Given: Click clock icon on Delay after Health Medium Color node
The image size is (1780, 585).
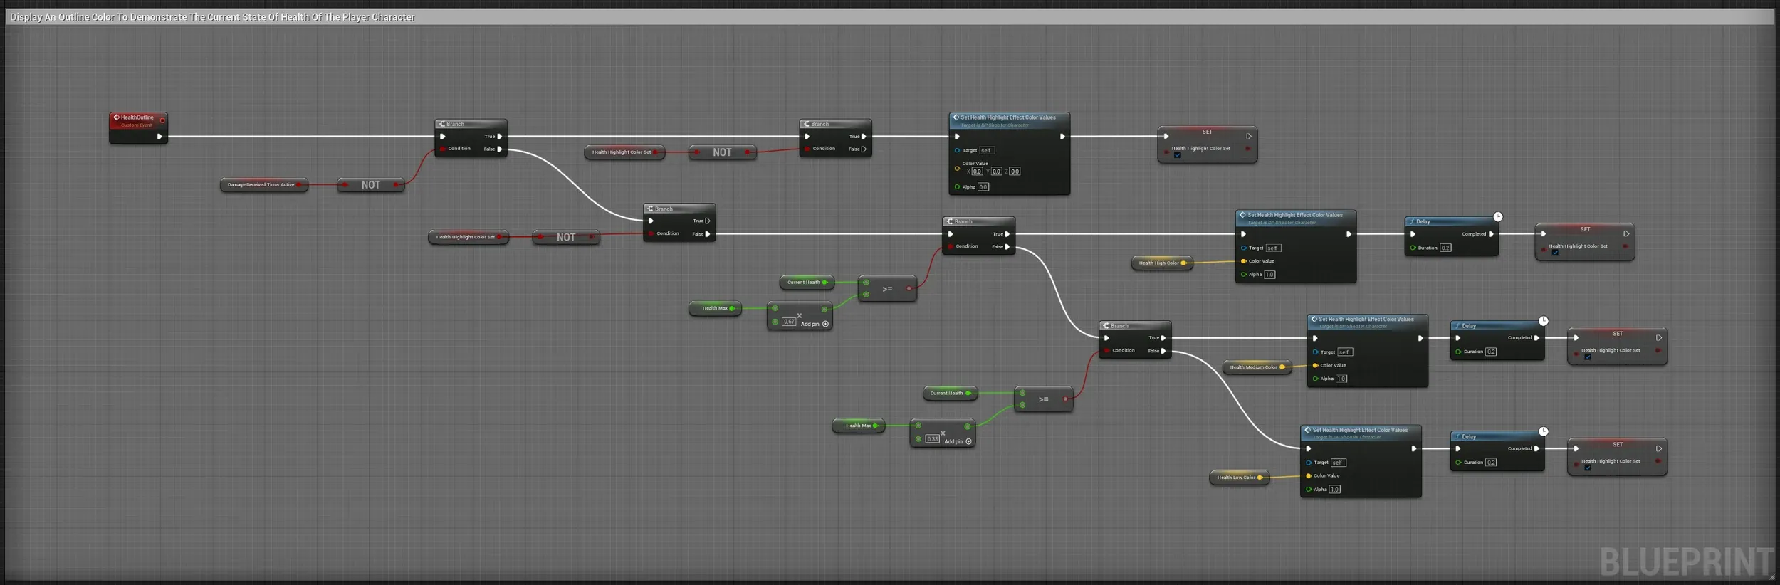Looking at the screenshot, I should point(1544,321).
